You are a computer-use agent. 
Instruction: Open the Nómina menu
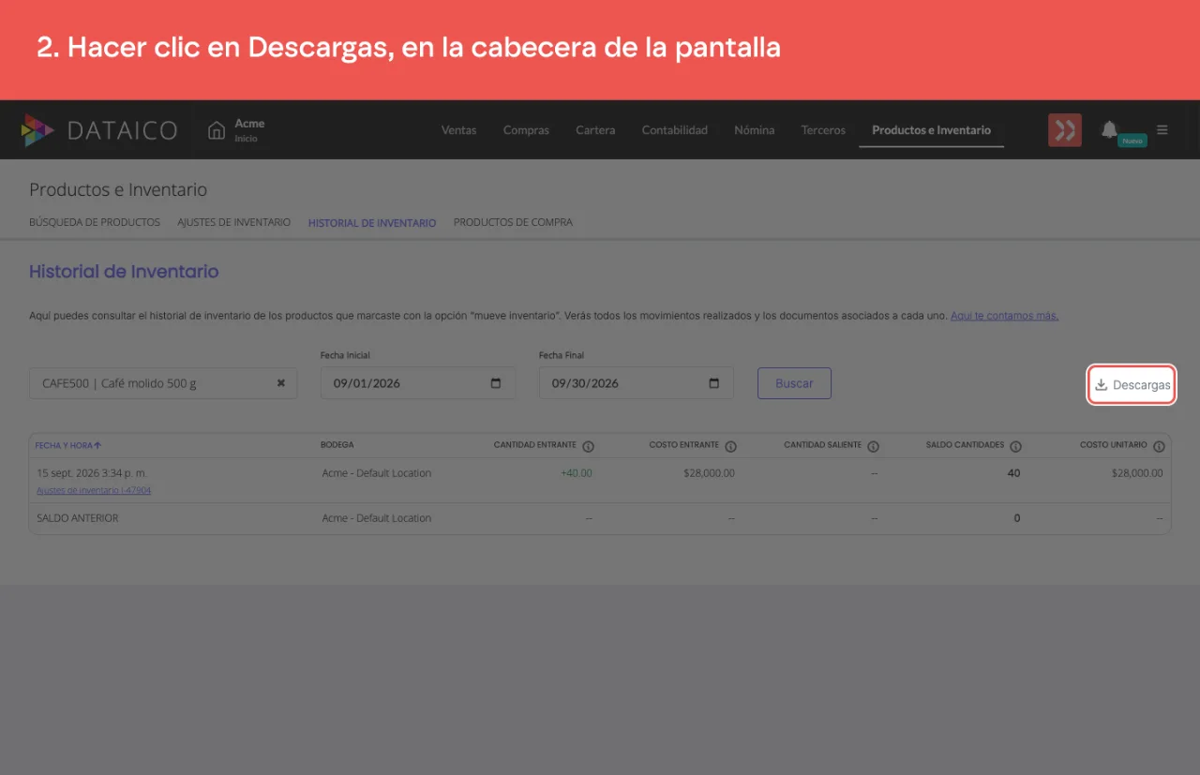755,130
